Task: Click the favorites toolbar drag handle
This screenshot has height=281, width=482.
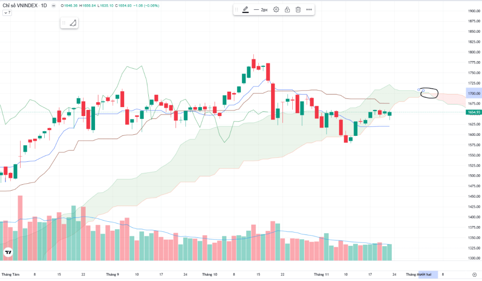Action: click(x=64, y=23)
